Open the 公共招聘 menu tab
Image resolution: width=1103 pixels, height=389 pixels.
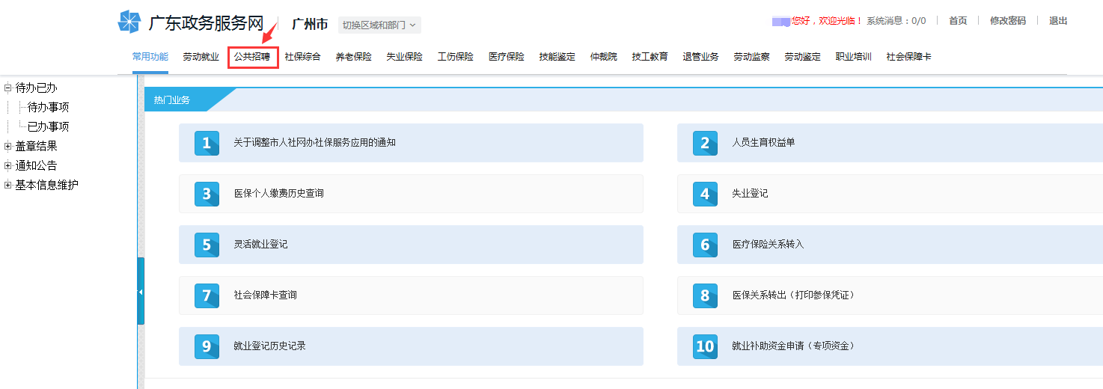point(252,57)
